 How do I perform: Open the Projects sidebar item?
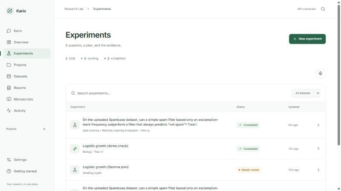pyautogui.click(x=27, y=65)
